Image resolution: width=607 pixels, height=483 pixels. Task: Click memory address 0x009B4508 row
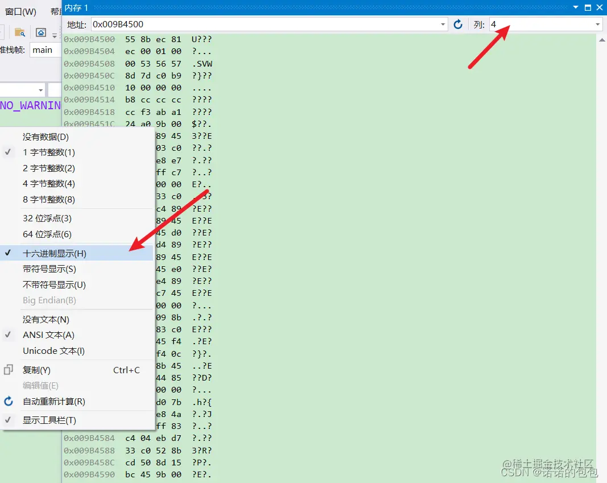click(89, 64)
